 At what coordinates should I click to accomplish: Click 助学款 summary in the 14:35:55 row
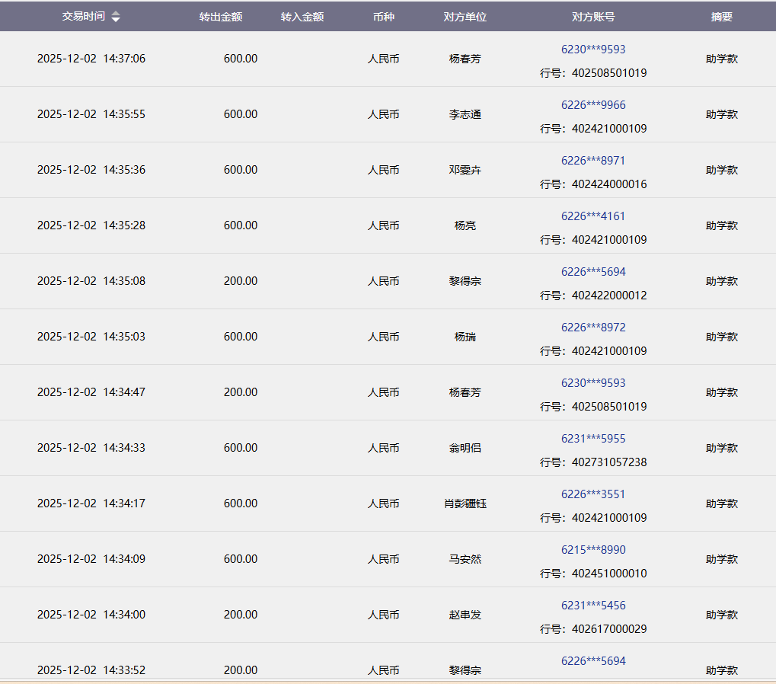coord(721,114)
